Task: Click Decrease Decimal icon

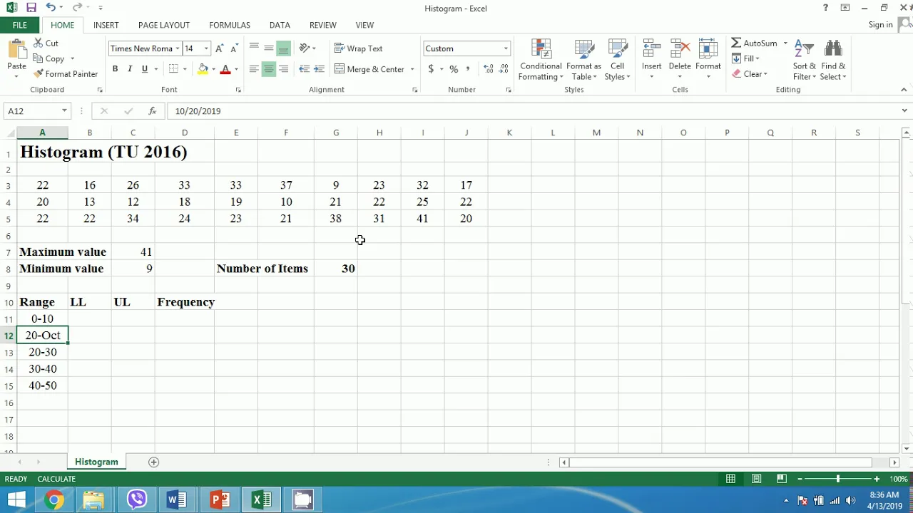Action: click(x=504, y=69)
